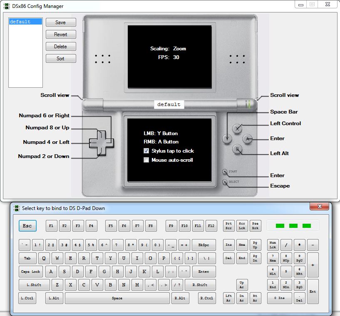This screenshot has height=316, width=340.
Task: Enable the Mouse auto-scroll checkbox
Action: tap(146, 160)
